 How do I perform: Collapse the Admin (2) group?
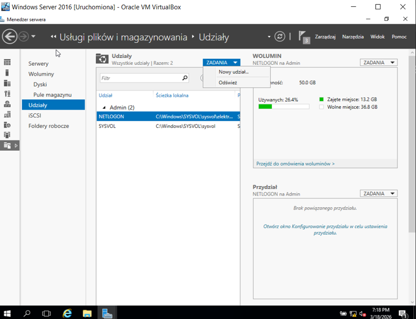pyautogui.click(x=105, y=107)
